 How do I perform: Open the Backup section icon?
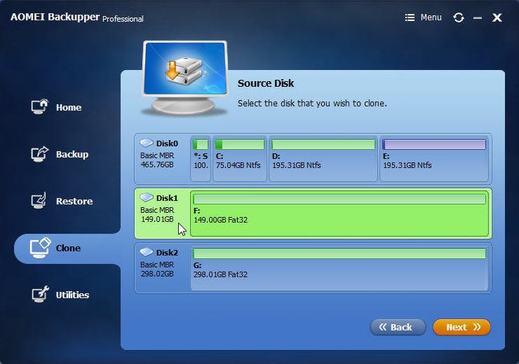[x=40, y=154]
